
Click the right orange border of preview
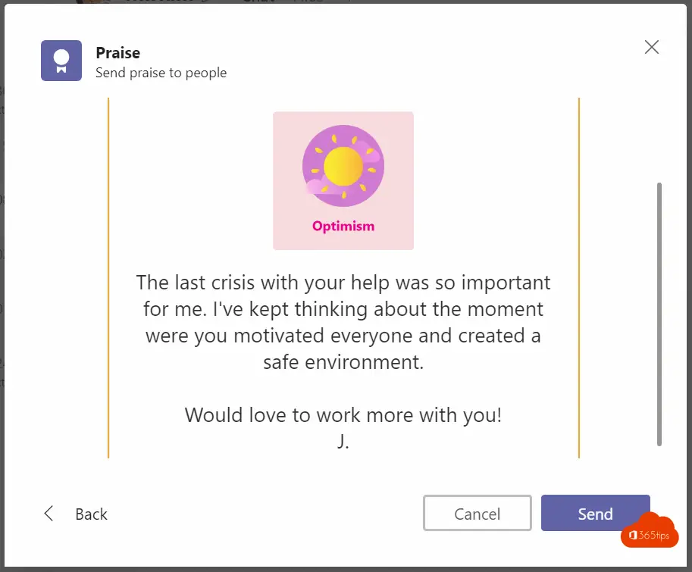coord(578,278)
